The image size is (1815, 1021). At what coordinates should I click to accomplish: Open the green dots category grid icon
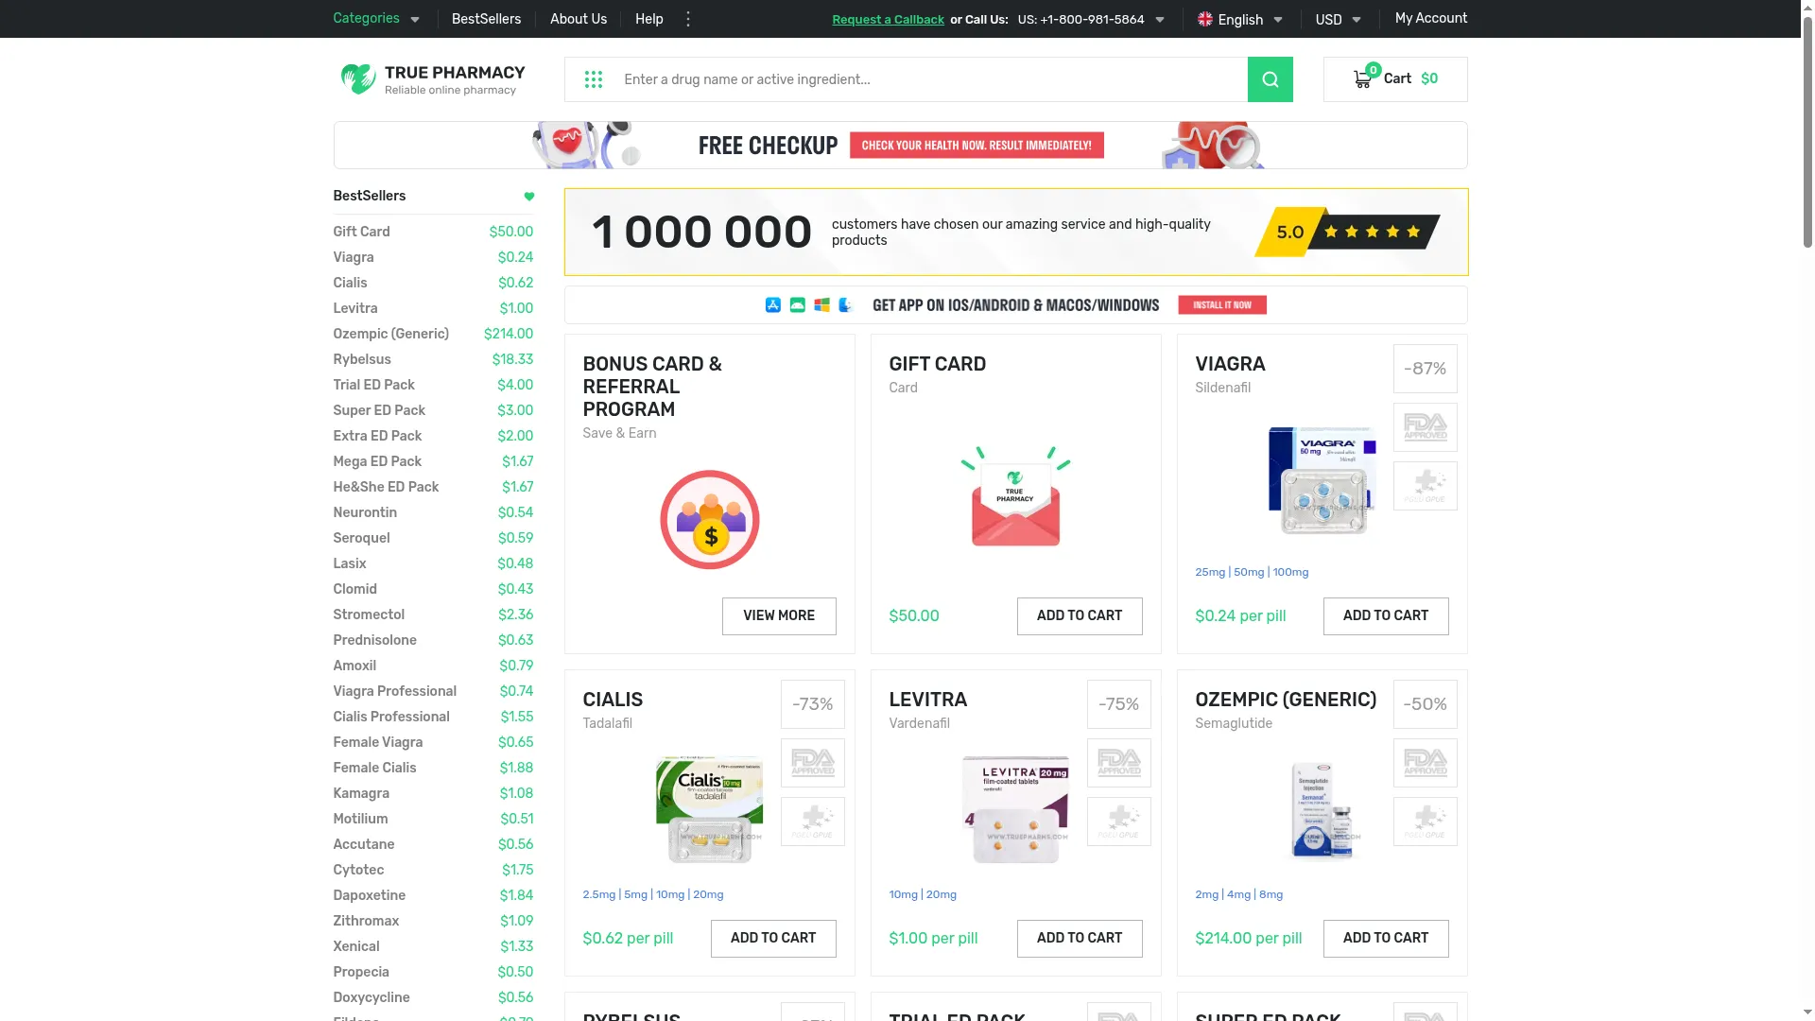tap(594, 79)
